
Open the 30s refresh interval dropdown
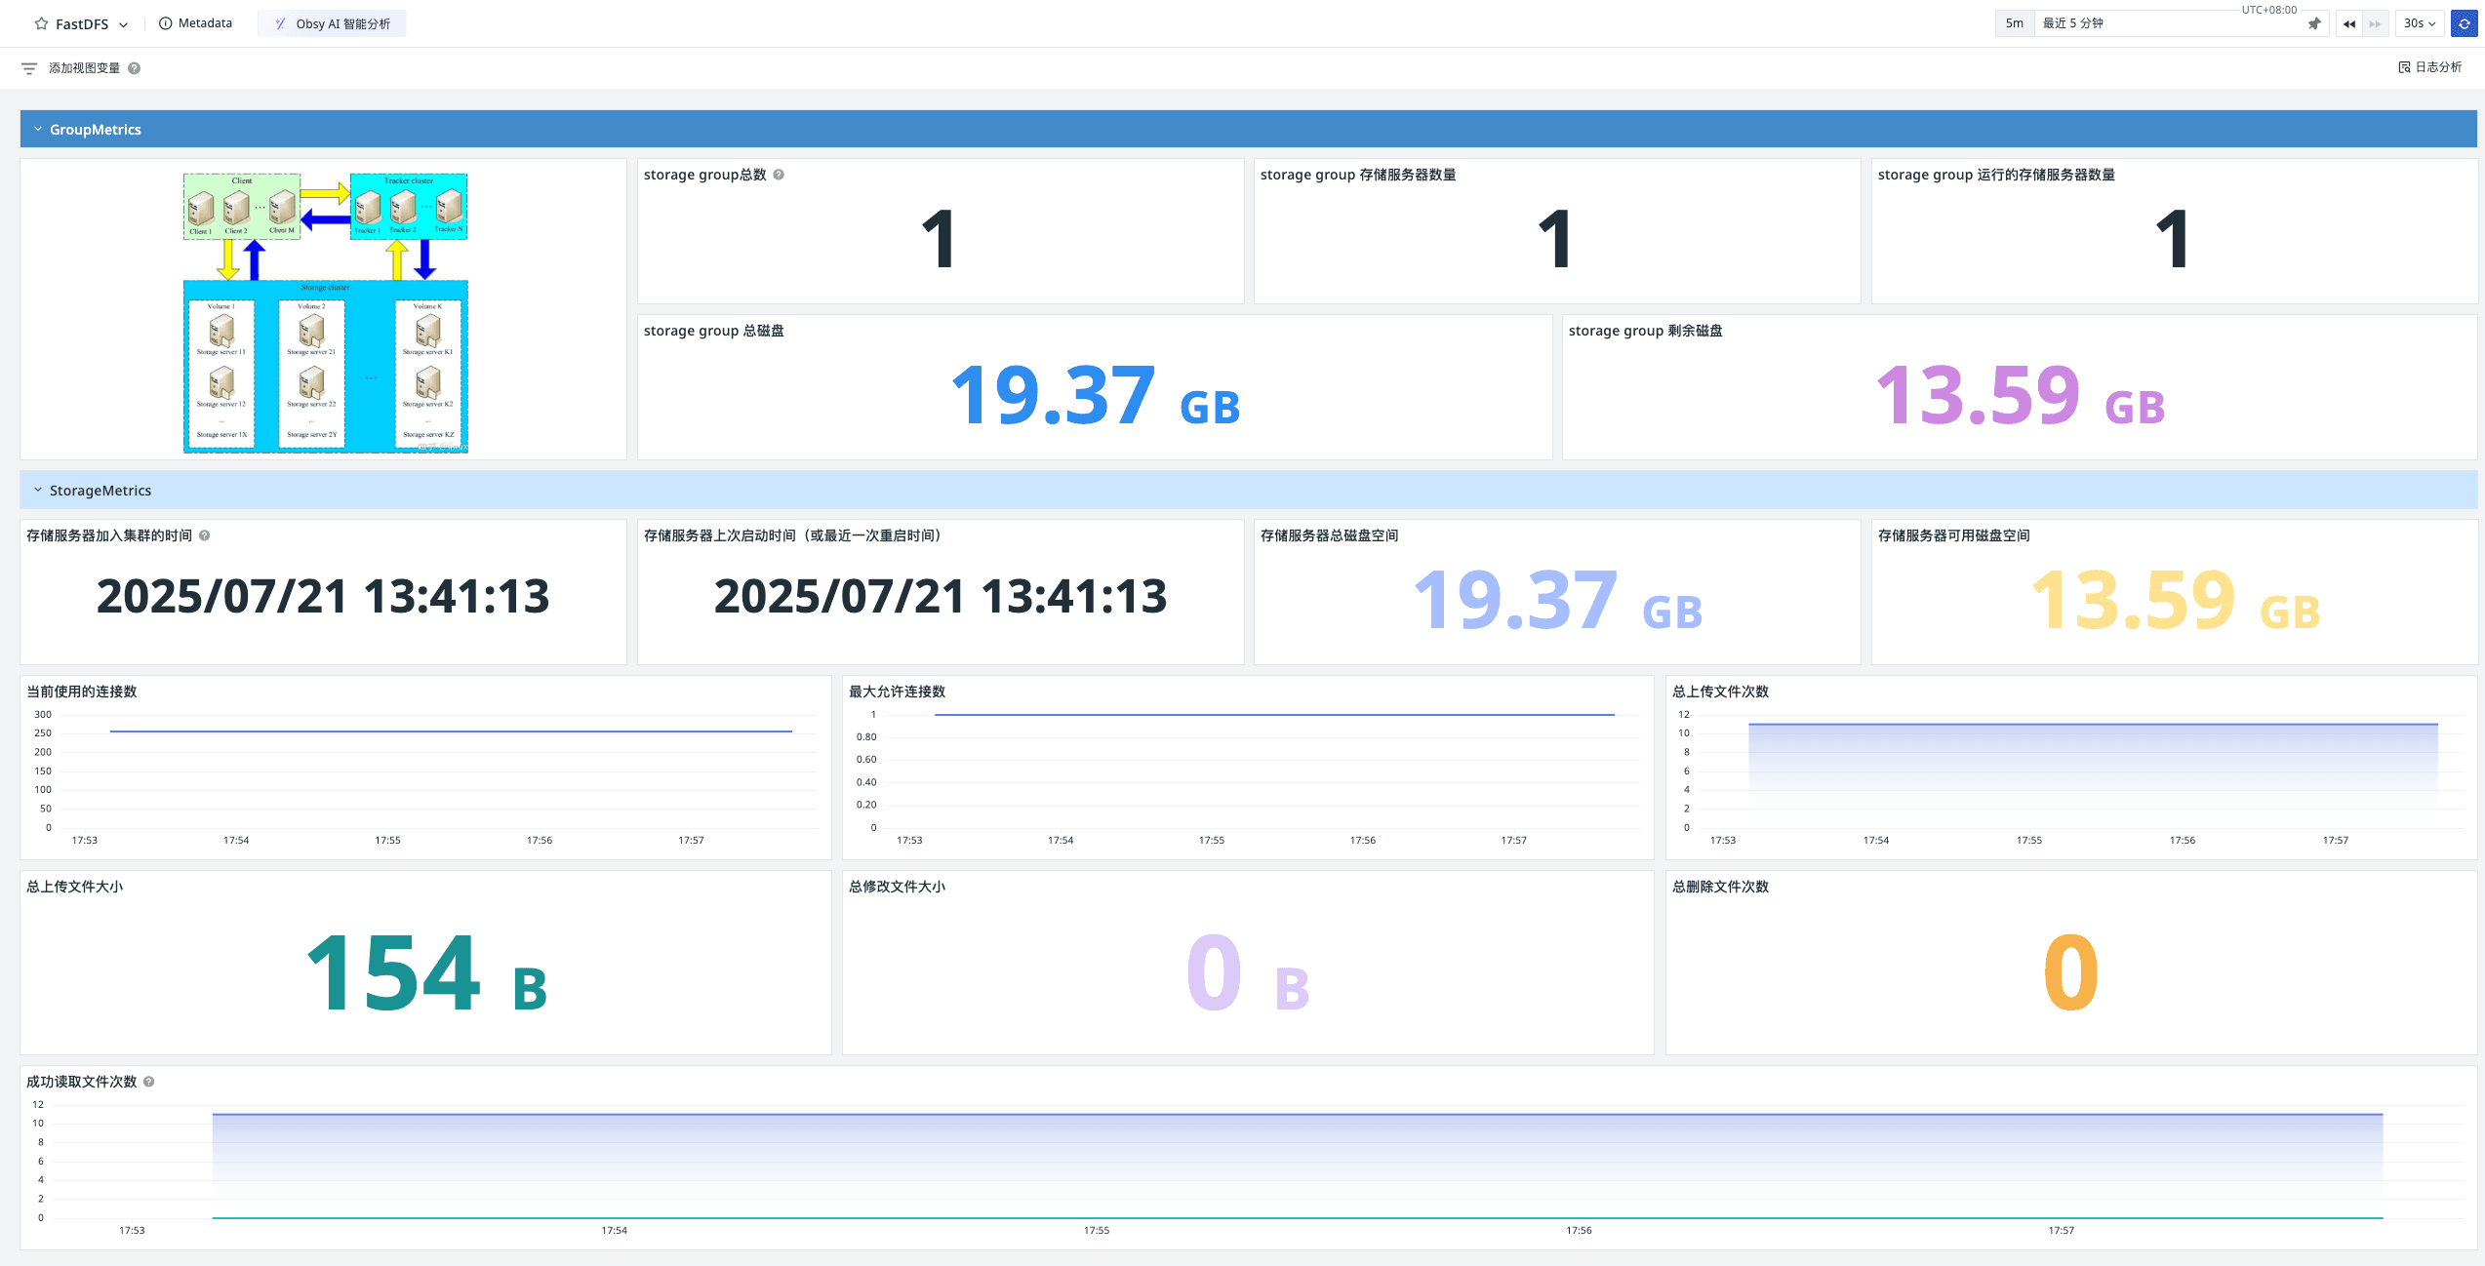(x=2420, y=23)
